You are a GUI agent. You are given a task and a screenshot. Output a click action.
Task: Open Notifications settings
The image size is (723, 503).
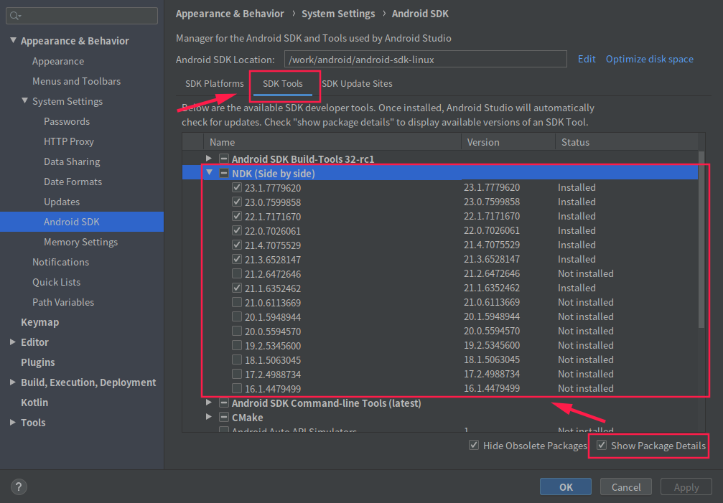coord(60,262)
